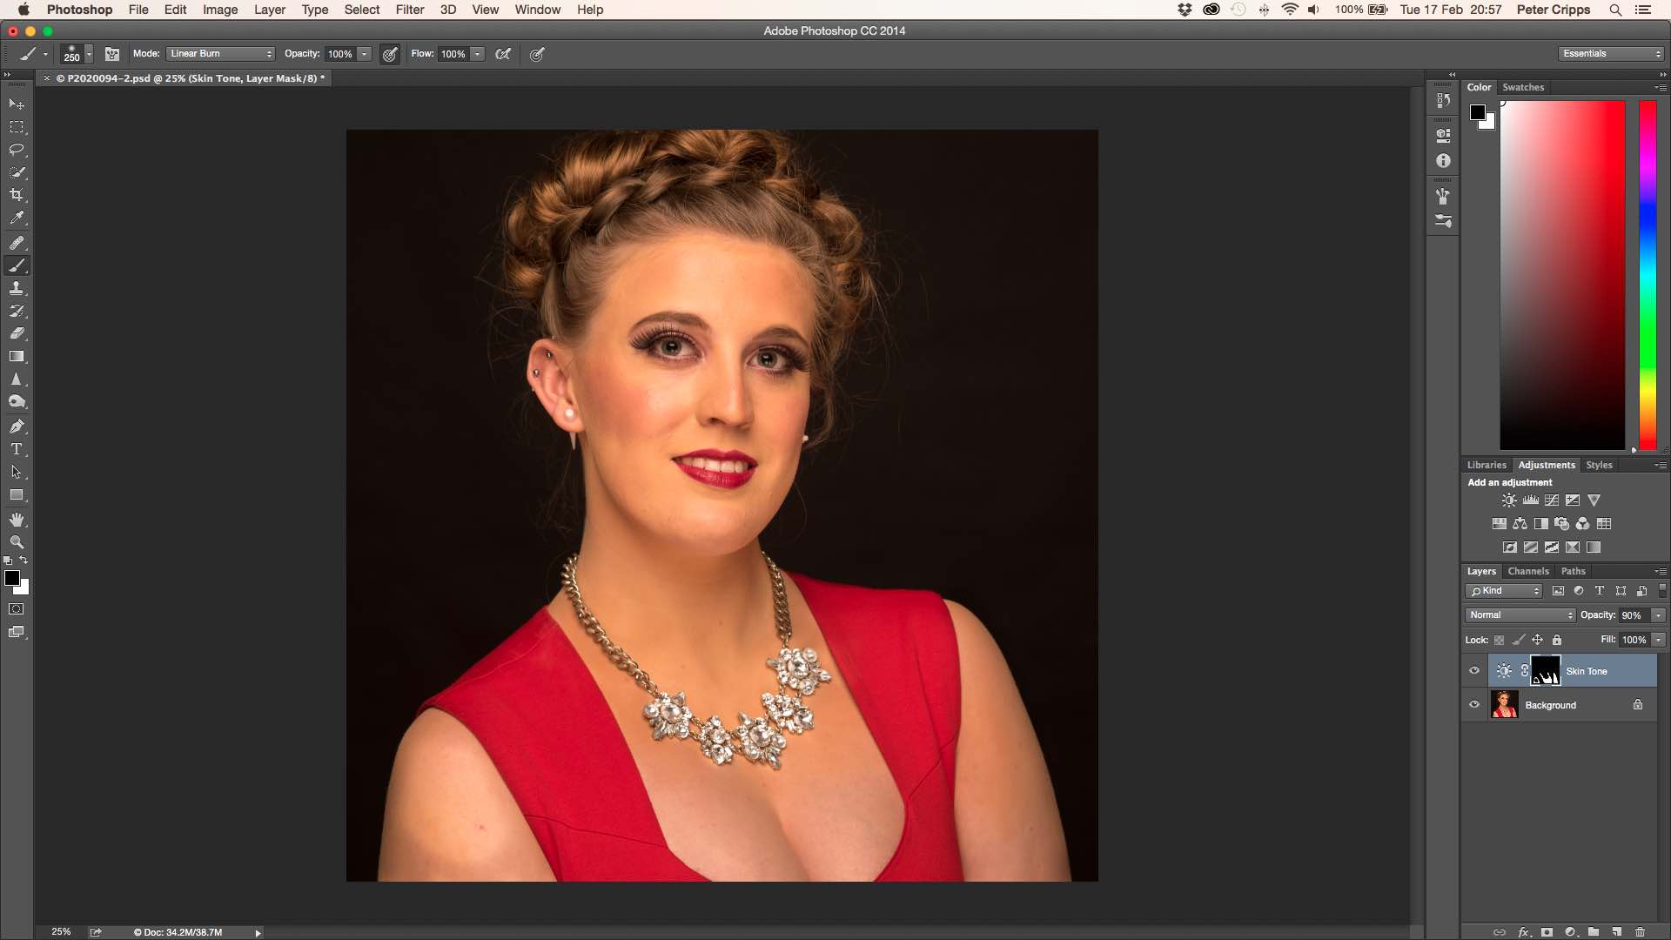Open the brush Mode dropdown
This screenshot has height=940, width=1671.
[x=220, y=54]
